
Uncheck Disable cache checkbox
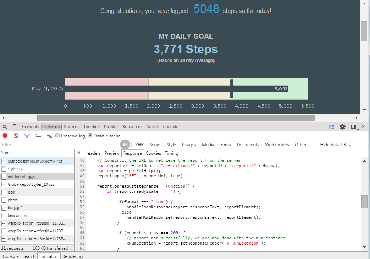(90, 136)
